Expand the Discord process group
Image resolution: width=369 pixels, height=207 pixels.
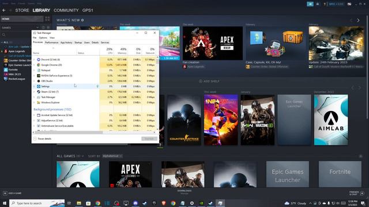[34, 60]
